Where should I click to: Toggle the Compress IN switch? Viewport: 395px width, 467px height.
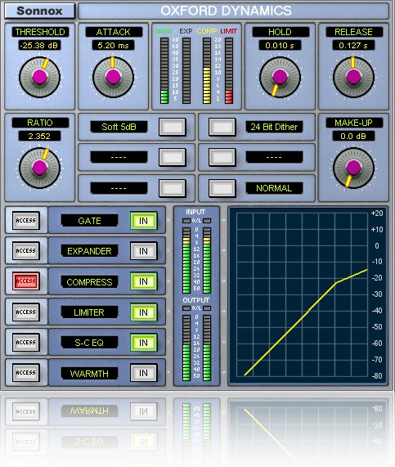144,281
